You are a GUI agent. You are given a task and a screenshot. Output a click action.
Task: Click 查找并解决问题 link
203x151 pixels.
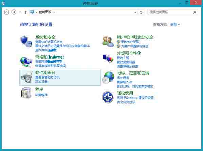pos(46,50)
